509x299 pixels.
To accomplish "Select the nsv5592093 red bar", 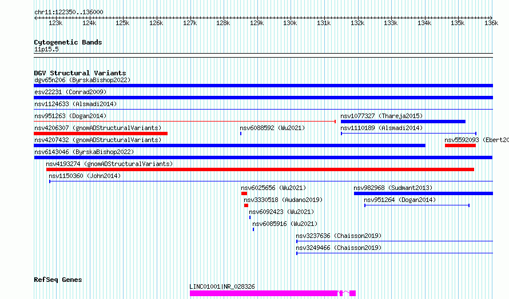I will 460,146.
